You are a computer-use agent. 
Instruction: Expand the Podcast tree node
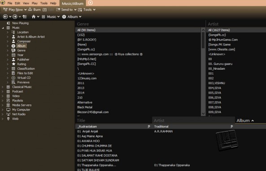click(x=3, y=91)
